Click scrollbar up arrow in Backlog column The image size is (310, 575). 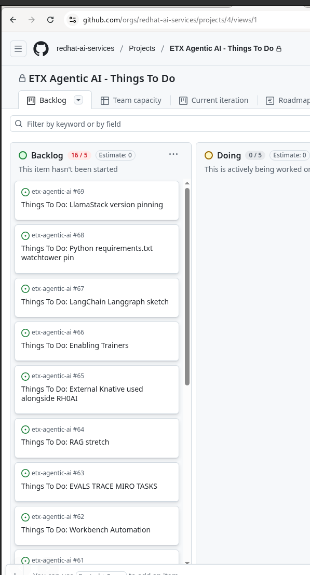187,183
